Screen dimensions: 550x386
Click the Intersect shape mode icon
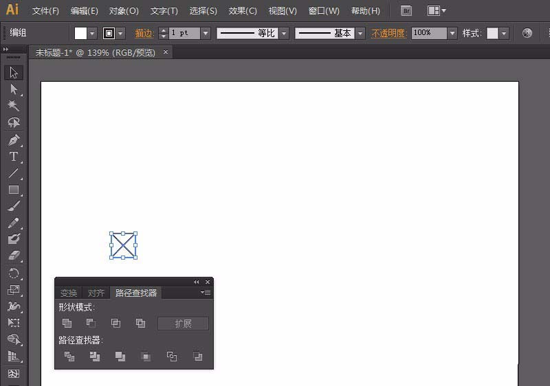point(115,323)
